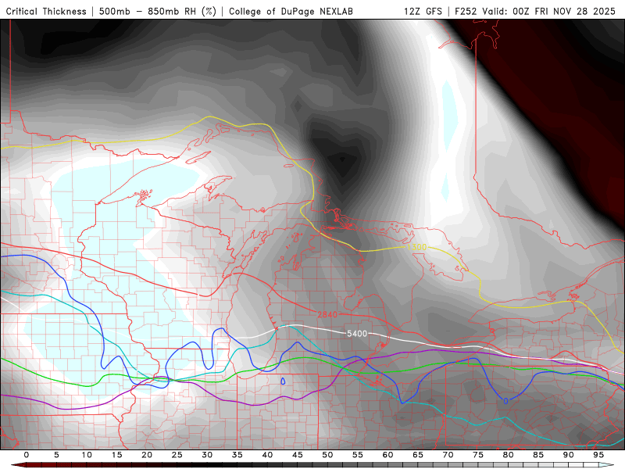Click the "60" tick on the humidity scale
Viewport: 625px width, 469px height.
pyautogui.click(x=387, y=455)
